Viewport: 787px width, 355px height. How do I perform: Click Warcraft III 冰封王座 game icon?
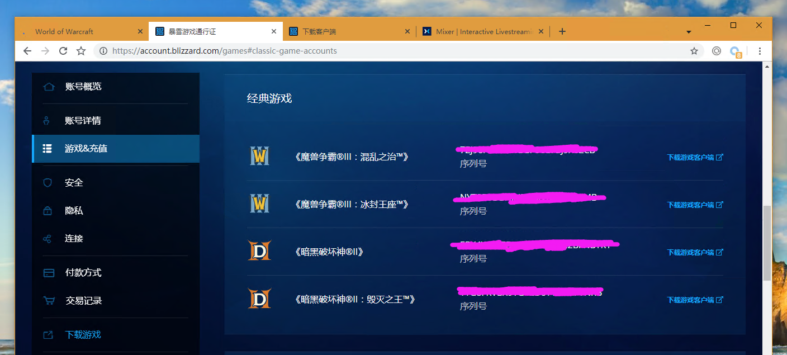click(259, 205)
